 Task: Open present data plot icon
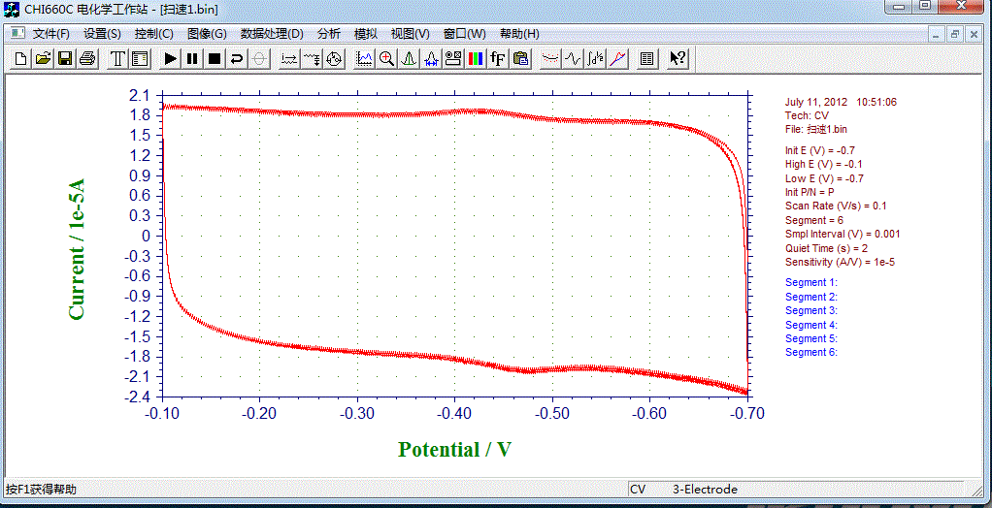pyautogui.click(x=364, y=59)
